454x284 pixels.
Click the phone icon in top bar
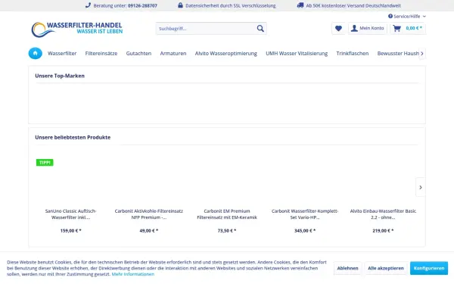pyautogui.click(x=88, y=5)
